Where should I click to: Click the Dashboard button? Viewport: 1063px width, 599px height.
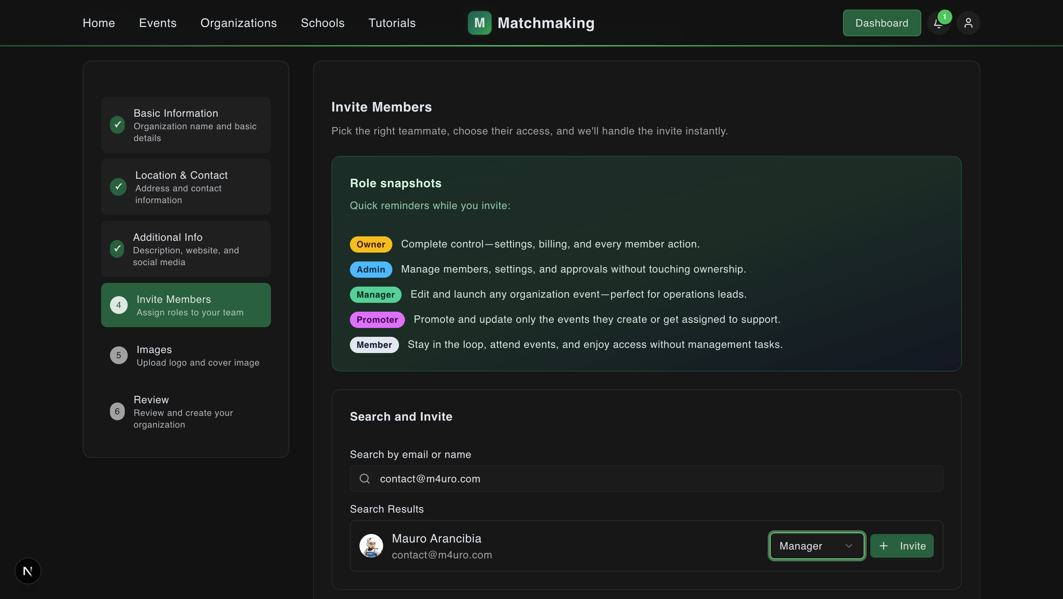[x=882, y=23]
